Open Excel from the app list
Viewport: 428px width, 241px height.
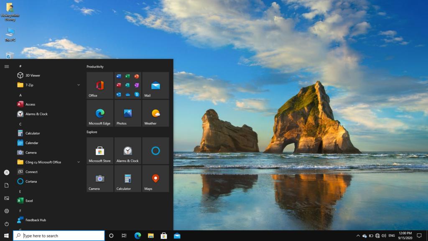[29, 201]
